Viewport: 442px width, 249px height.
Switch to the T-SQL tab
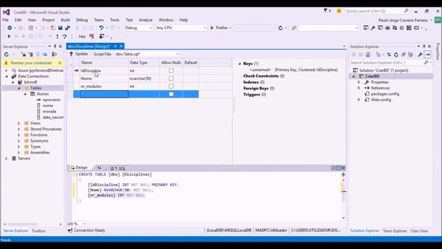[x=118, y=168]
